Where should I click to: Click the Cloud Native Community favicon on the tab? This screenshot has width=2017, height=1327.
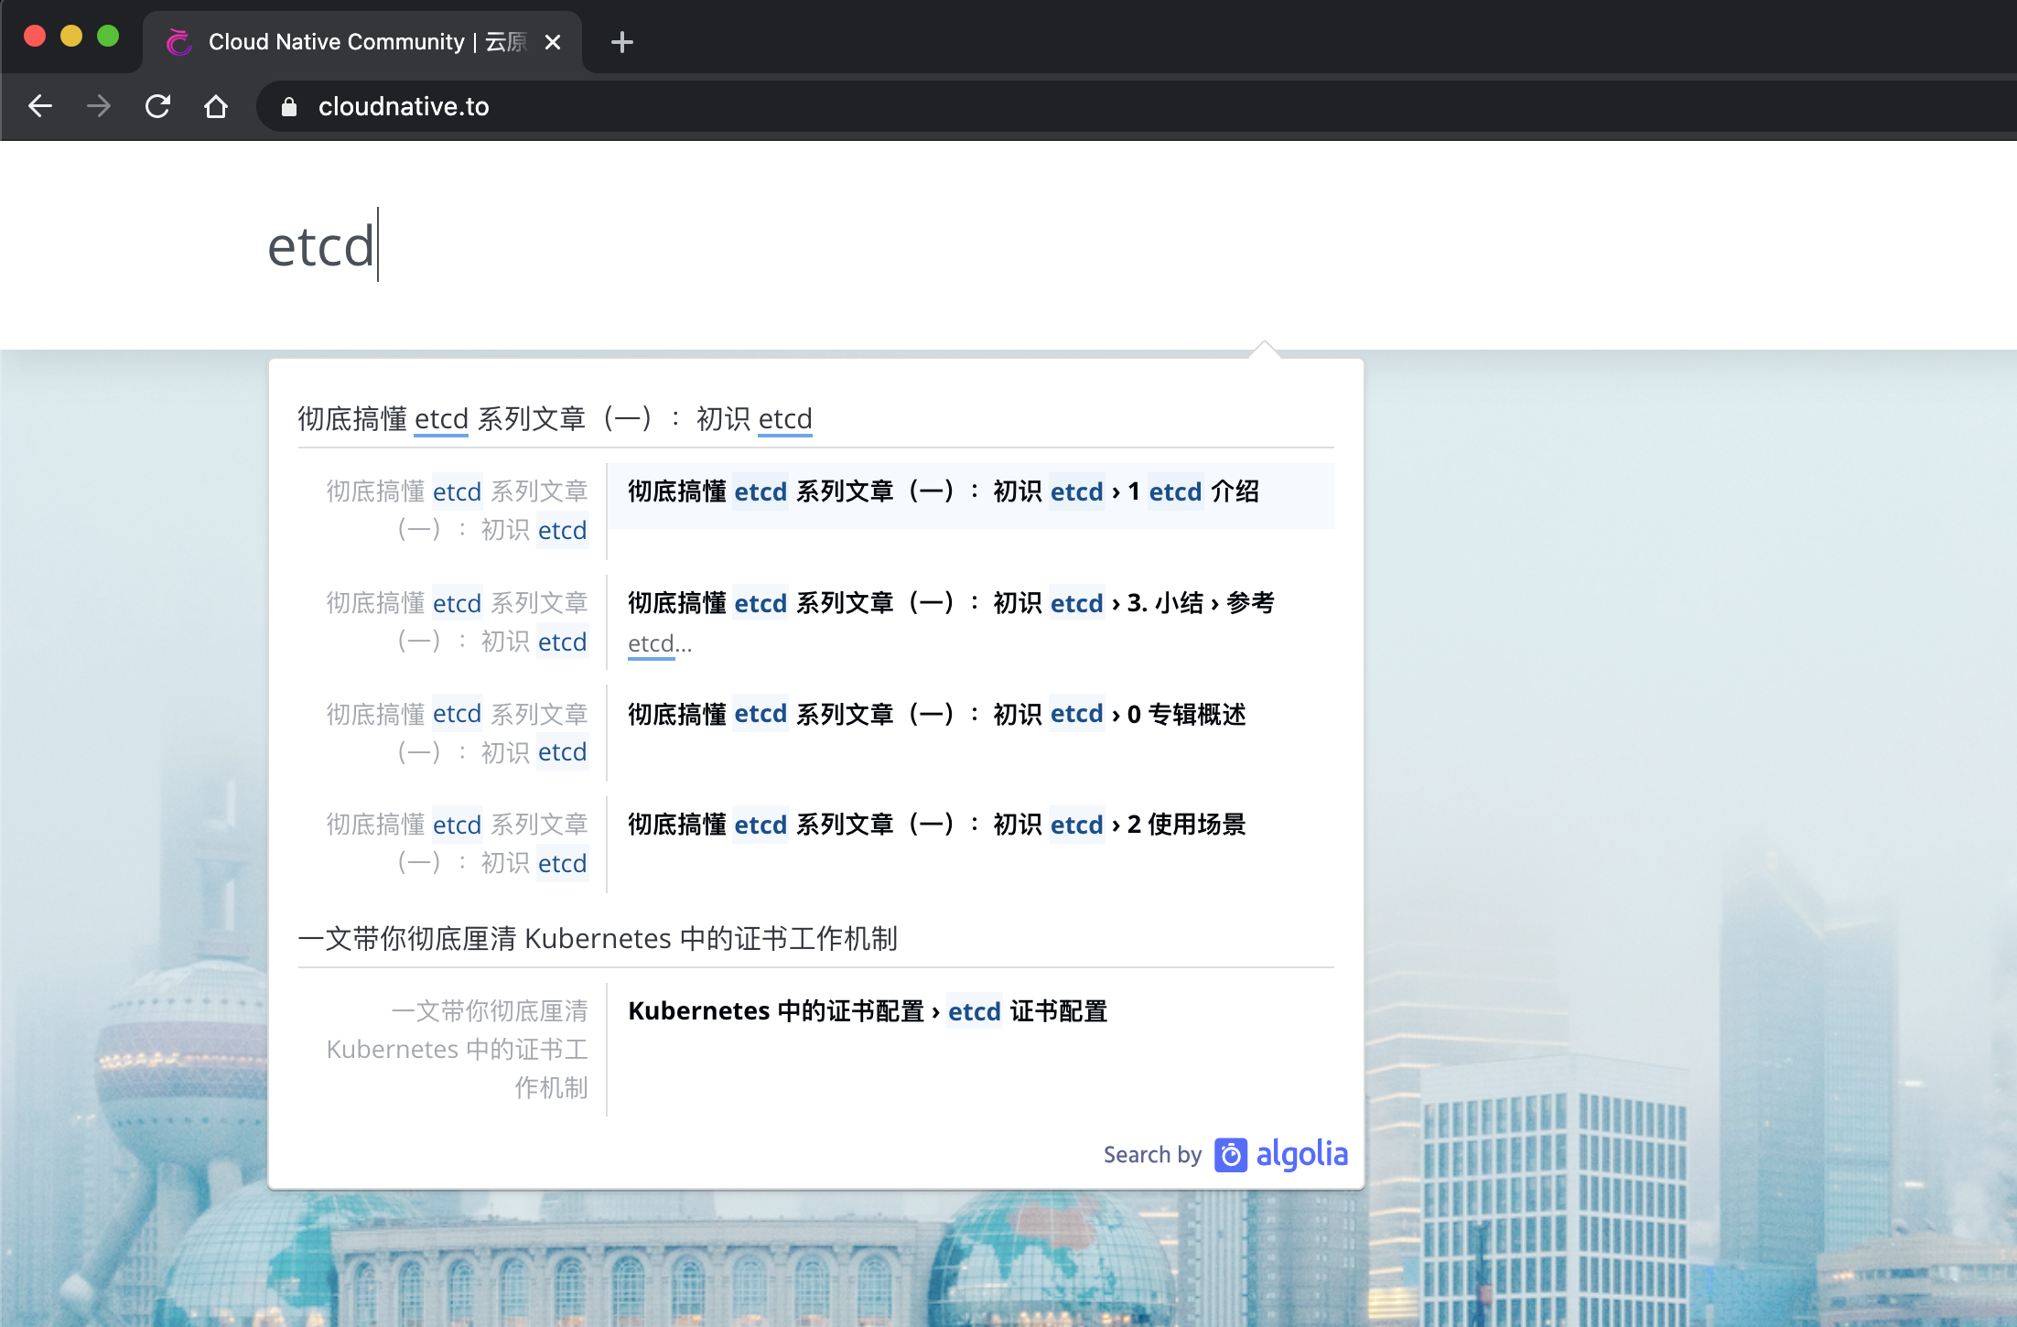pyautogui.click(x=179, y=41)
